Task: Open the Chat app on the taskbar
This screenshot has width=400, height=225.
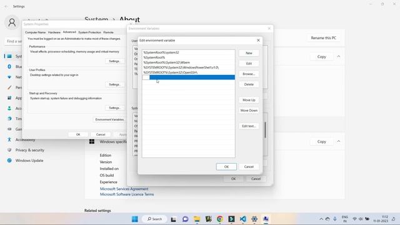Action: coord(185,219)
